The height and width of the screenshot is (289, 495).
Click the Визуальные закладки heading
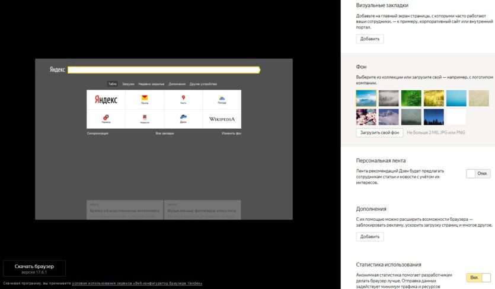tap(382, 5)
